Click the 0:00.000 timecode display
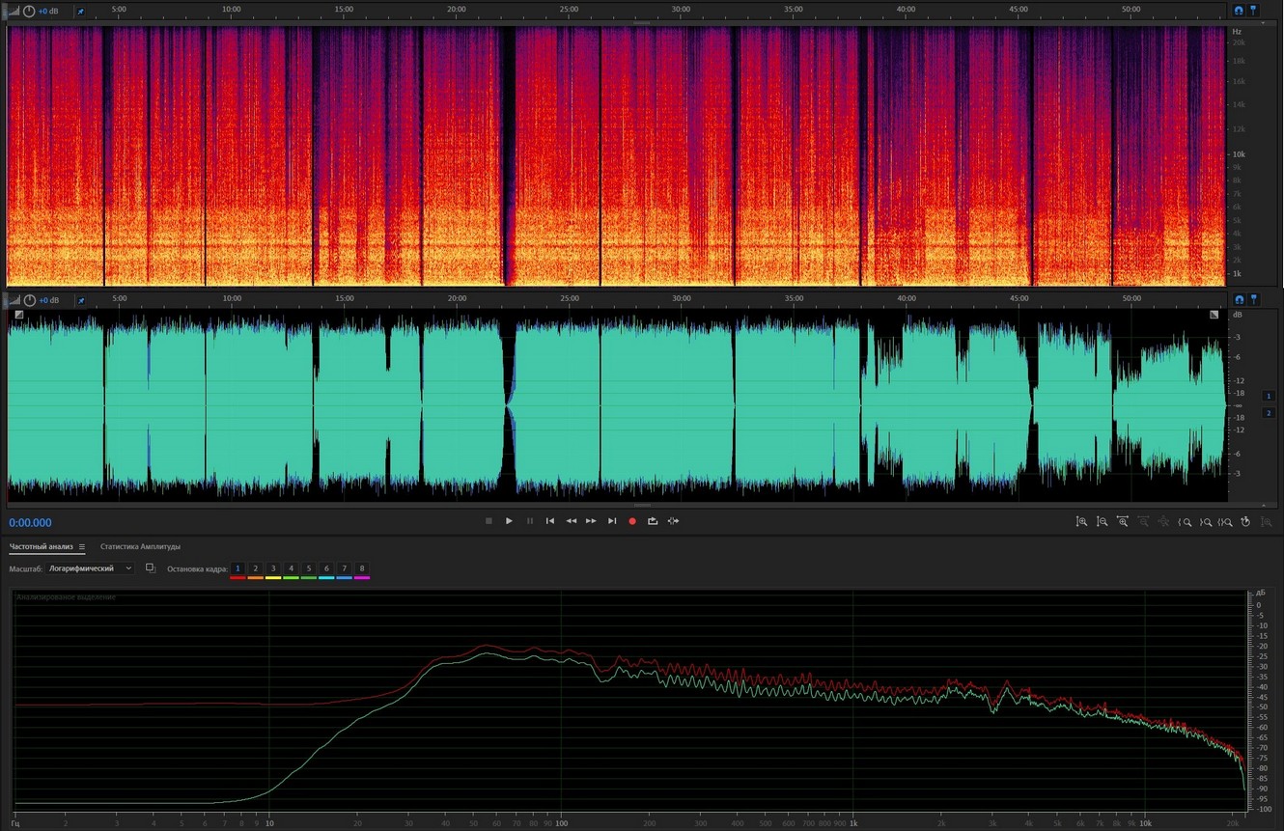The height and width of the screenshot is (831, 1284). (x=31, y=523)
